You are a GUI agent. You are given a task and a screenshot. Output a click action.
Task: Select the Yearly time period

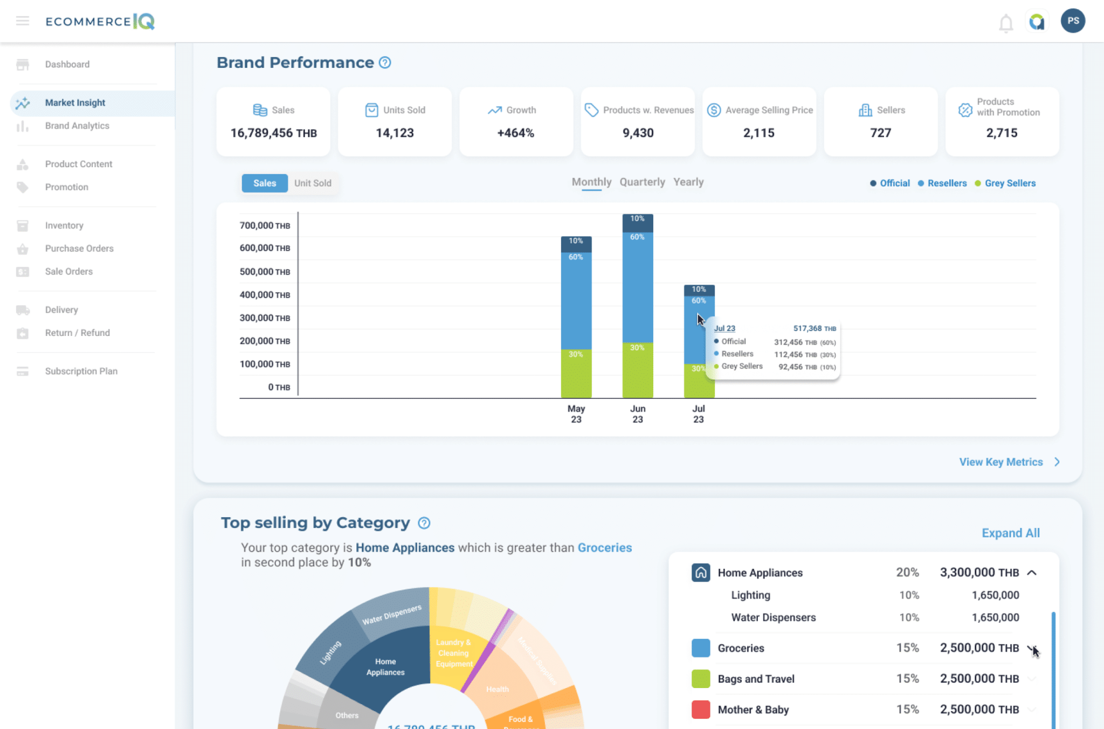(x=688, y=182)
